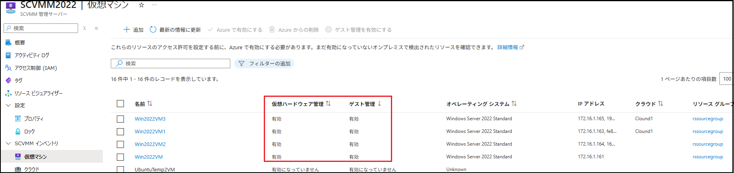Collapse the 設定 section in sidebar
The image size is (734, 173).
click(x=8, y=106)
